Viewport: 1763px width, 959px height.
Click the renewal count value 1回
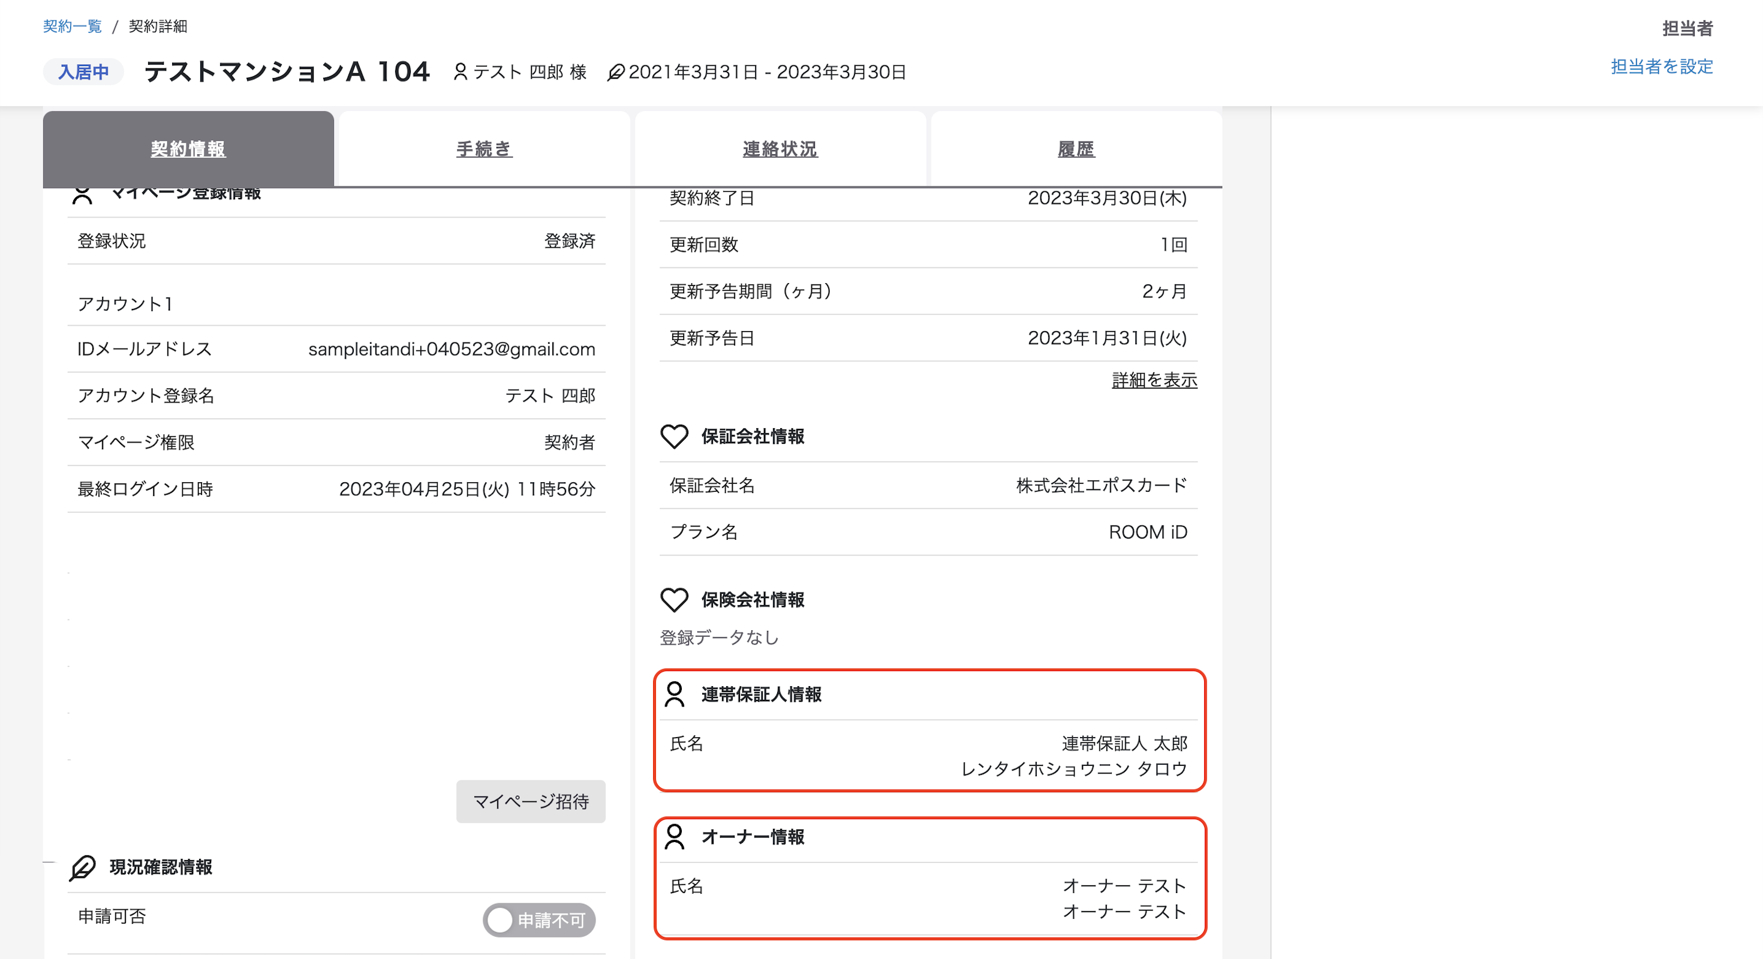(x=1174, y=244)
